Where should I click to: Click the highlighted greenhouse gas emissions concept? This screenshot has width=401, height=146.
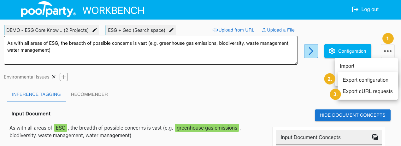tap(207, 128)
